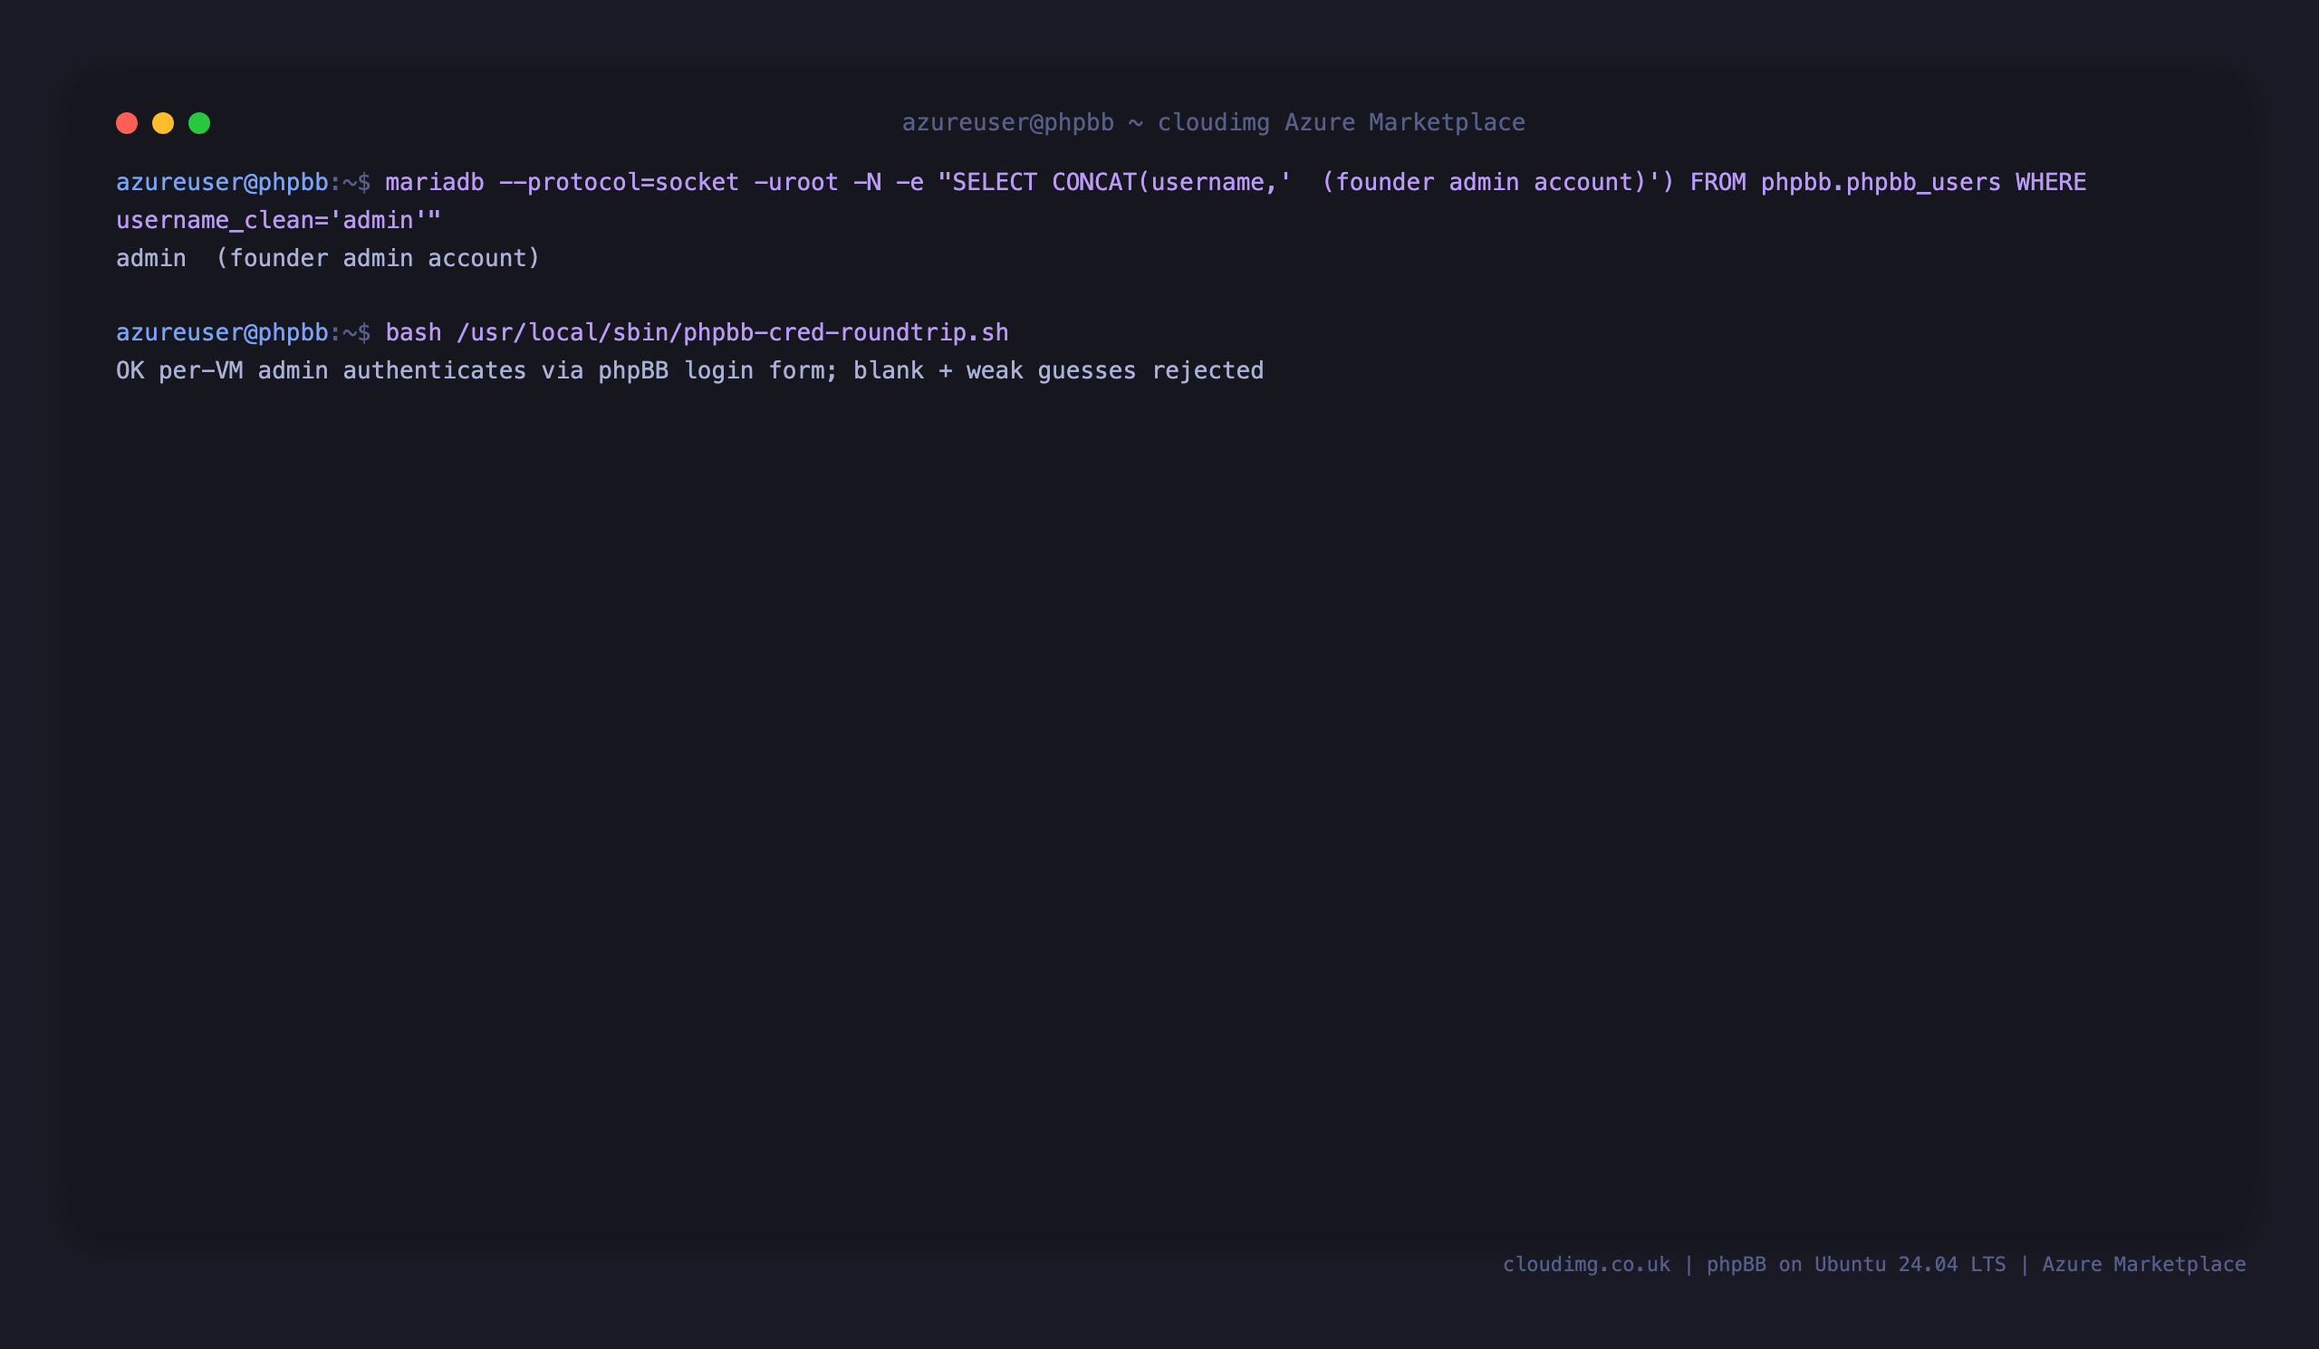Click the wrapped text "username_clean='admin'"
This screenshot has height=1349, width=2319.
(x=272, y=221)
